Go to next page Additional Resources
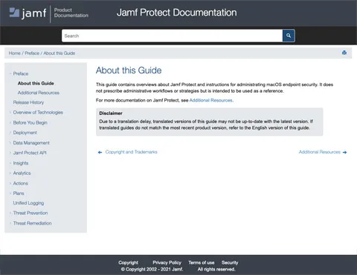Viewport: 357px width, 275px height. [319, 152]
